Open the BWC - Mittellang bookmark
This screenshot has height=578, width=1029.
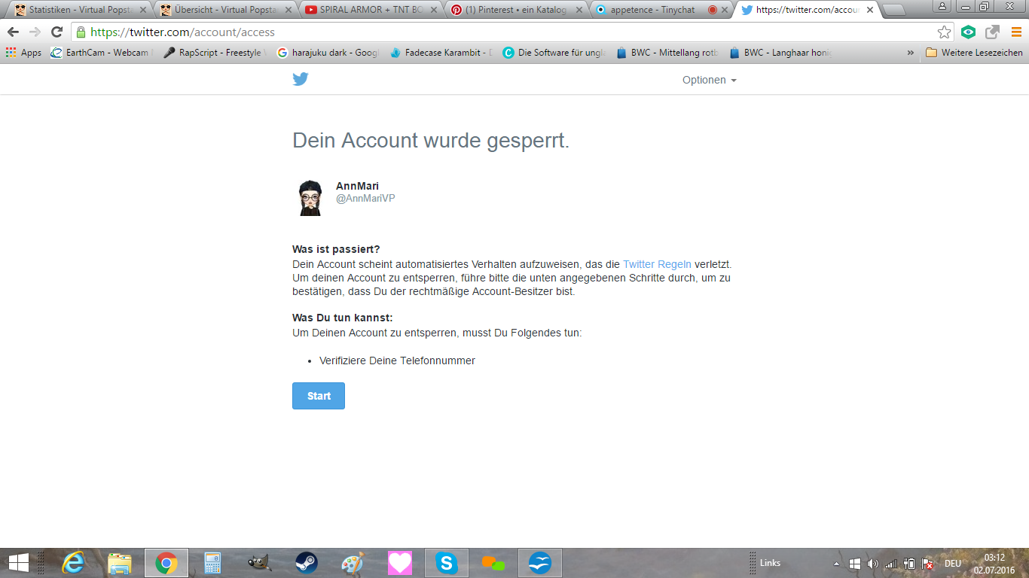[x=667, y=53]
